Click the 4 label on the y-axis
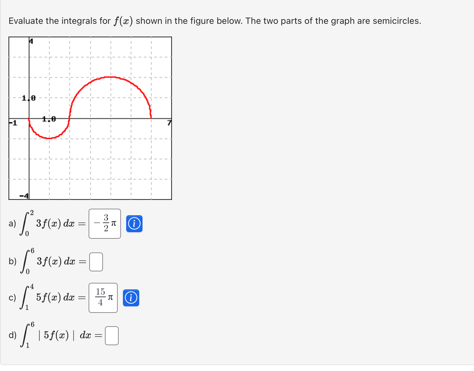This screenshot has height=371, width=474. [x=30, y=41]
